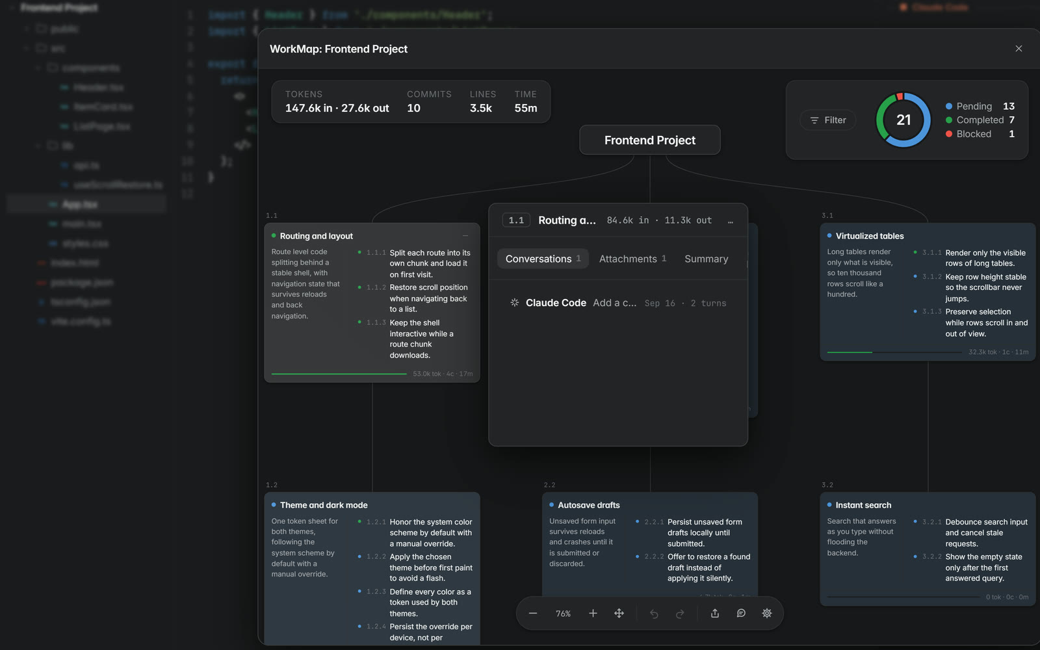Select the Frontend Project root node
1040x650 pixels.
pyautogui.click(x=650, y=140)
